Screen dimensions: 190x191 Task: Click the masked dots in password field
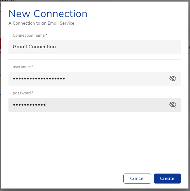coord(29,105)
